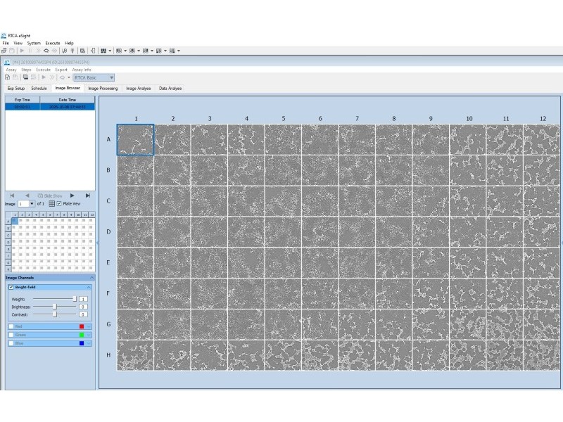Switch to the Image Processing tab
Image resolution: width=563 pixels, height=422 pixels.
(103, 89)
